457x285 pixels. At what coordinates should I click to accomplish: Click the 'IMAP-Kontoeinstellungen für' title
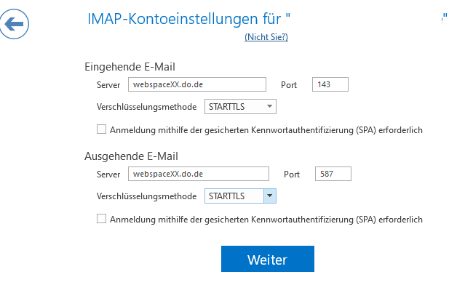click(x=188, y=19)
